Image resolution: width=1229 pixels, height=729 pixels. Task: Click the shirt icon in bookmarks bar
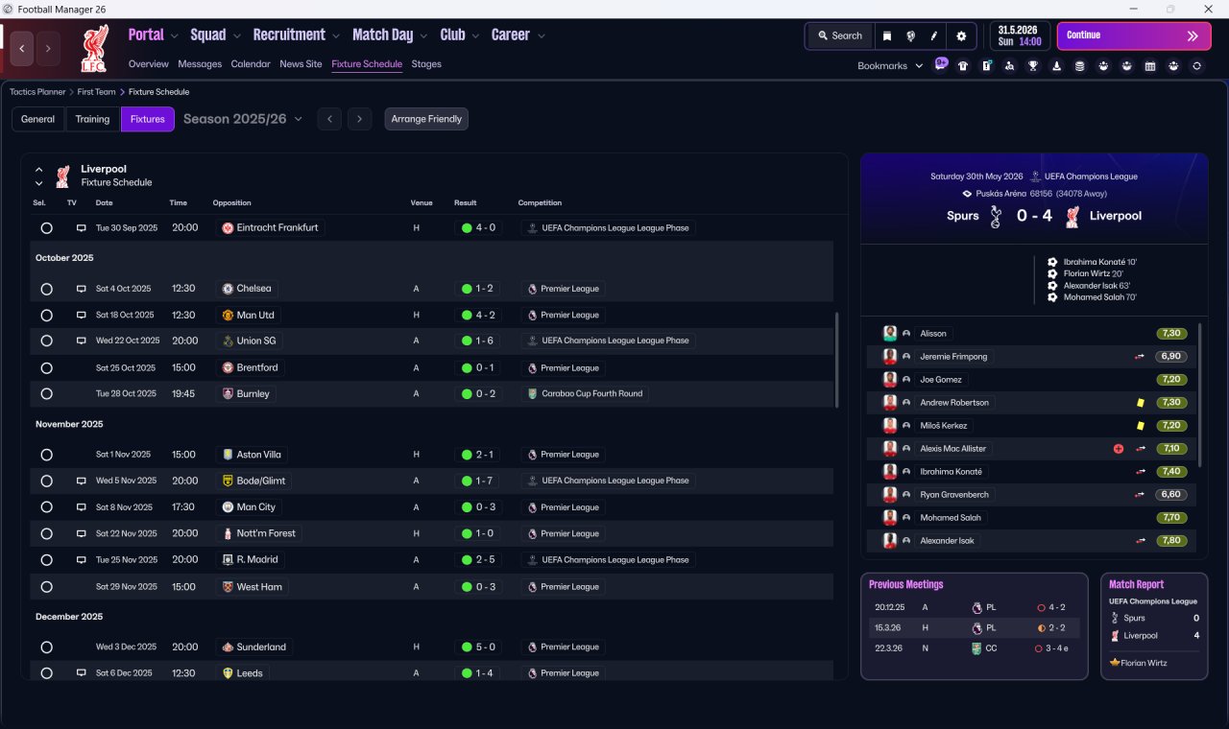[963, 66]
